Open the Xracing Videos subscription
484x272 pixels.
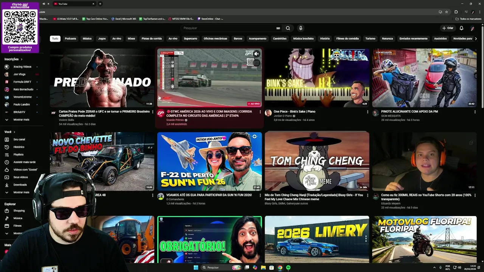(x=22, y=67)
